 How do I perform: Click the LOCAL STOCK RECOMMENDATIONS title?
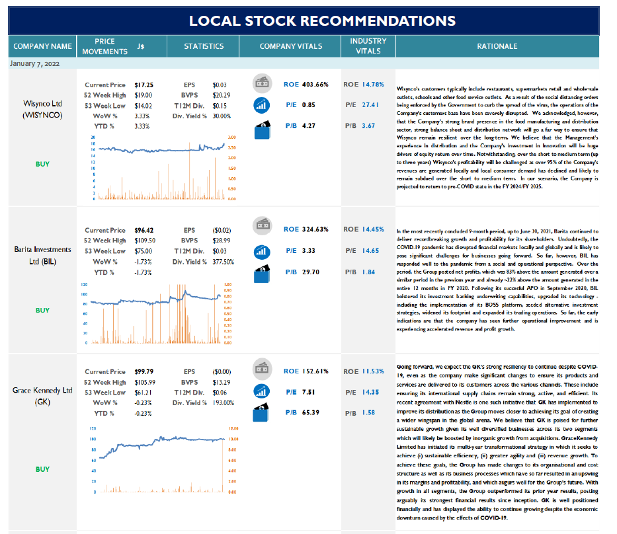(x=322, y=21)
